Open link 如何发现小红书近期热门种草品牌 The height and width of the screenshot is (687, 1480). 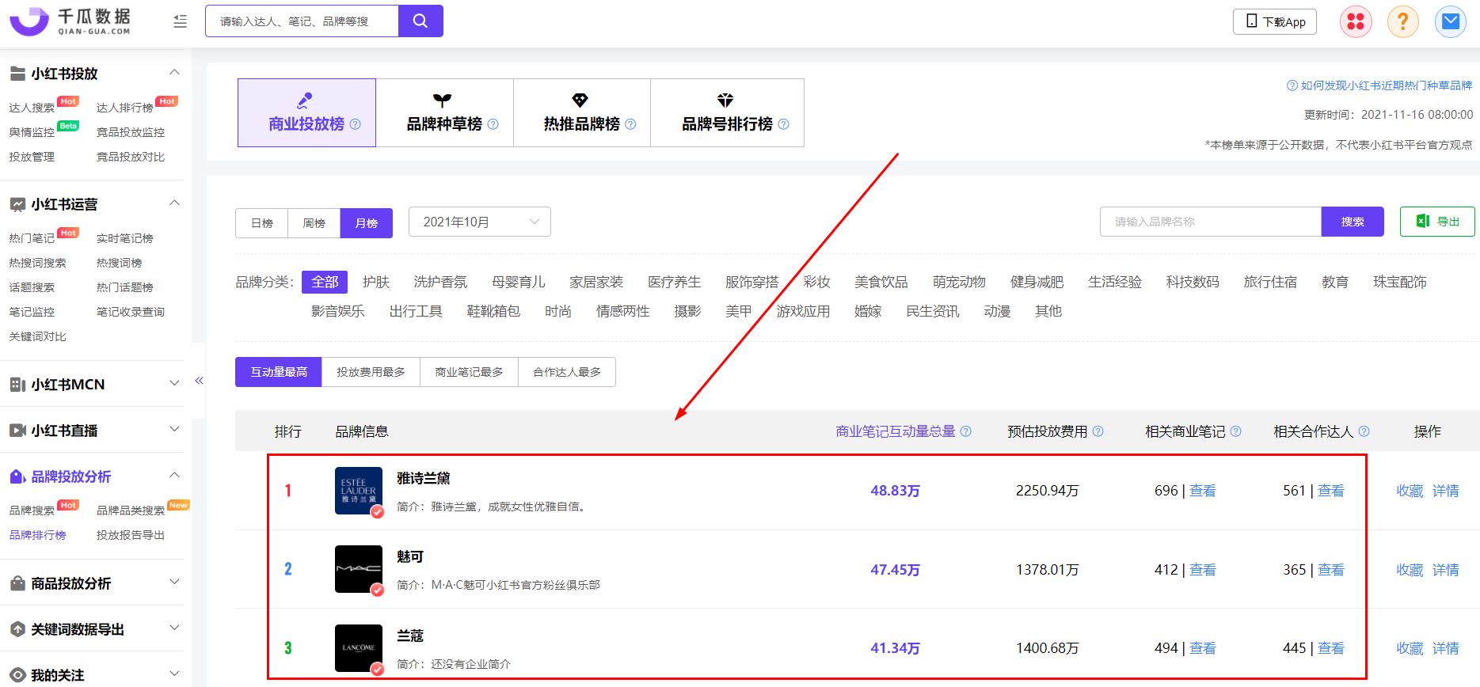(1387, 85)
